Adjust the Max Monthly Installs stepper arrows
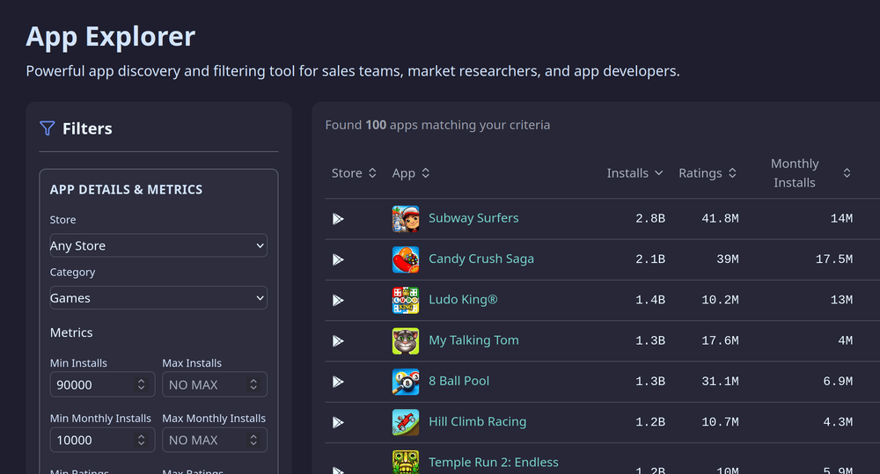The height and width of the screenshot is (474, 880). [253, 441]
